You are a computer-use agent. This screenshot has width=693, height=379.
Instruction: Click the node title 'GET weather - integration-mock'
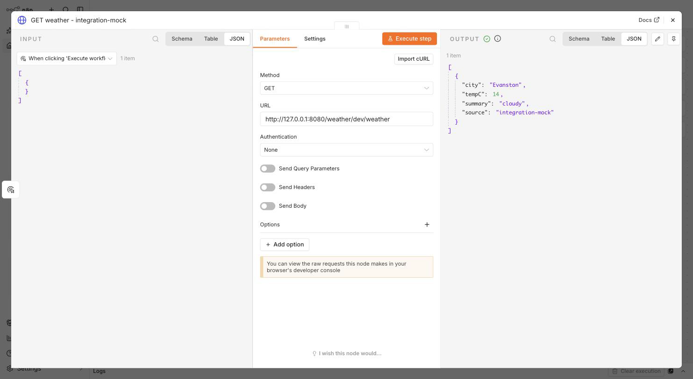click(x=79, y=20)
